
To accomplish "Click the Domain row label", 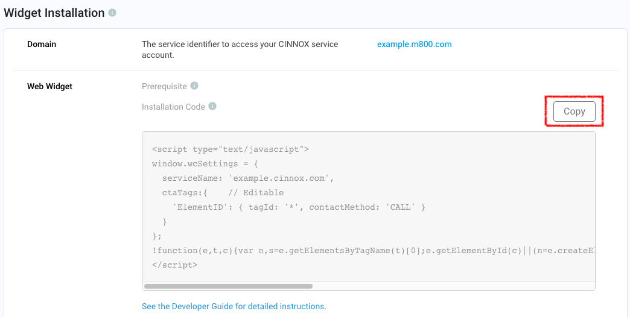I will (42, 44).
